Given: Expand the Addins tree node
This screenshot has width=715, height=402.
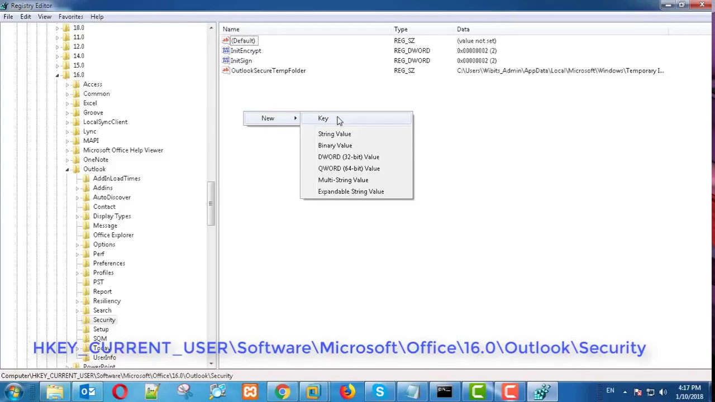Looking at the screenshot, I should (78, 188).
